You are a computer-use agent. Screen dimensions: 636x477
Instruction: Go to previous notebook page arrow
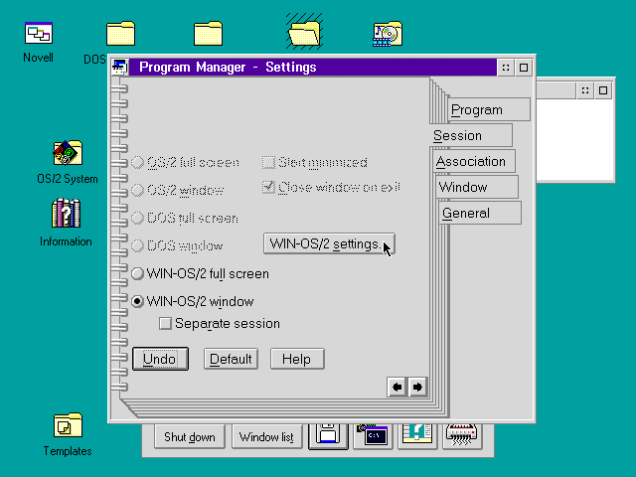pyautogui.click(x=397, y=387)
